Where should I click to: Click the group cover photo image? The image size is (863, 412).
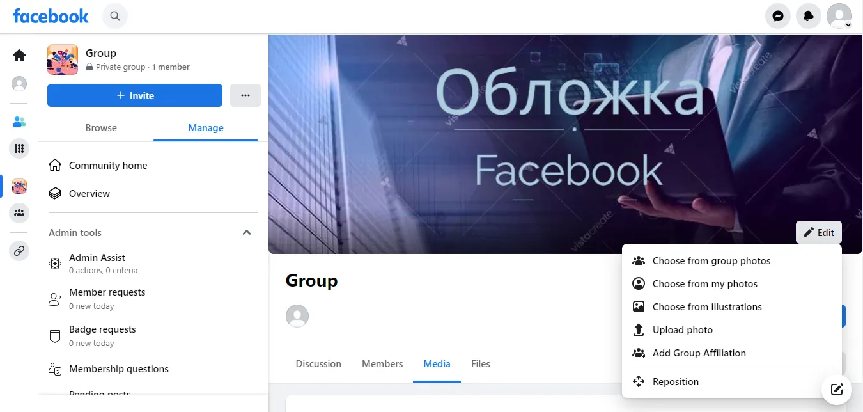pyautogui.click(x=566, y=144)
